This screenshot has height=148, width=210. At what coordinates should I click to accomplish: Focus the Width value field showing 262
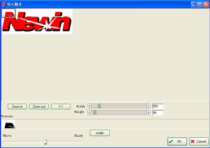[x=158, y=106]
